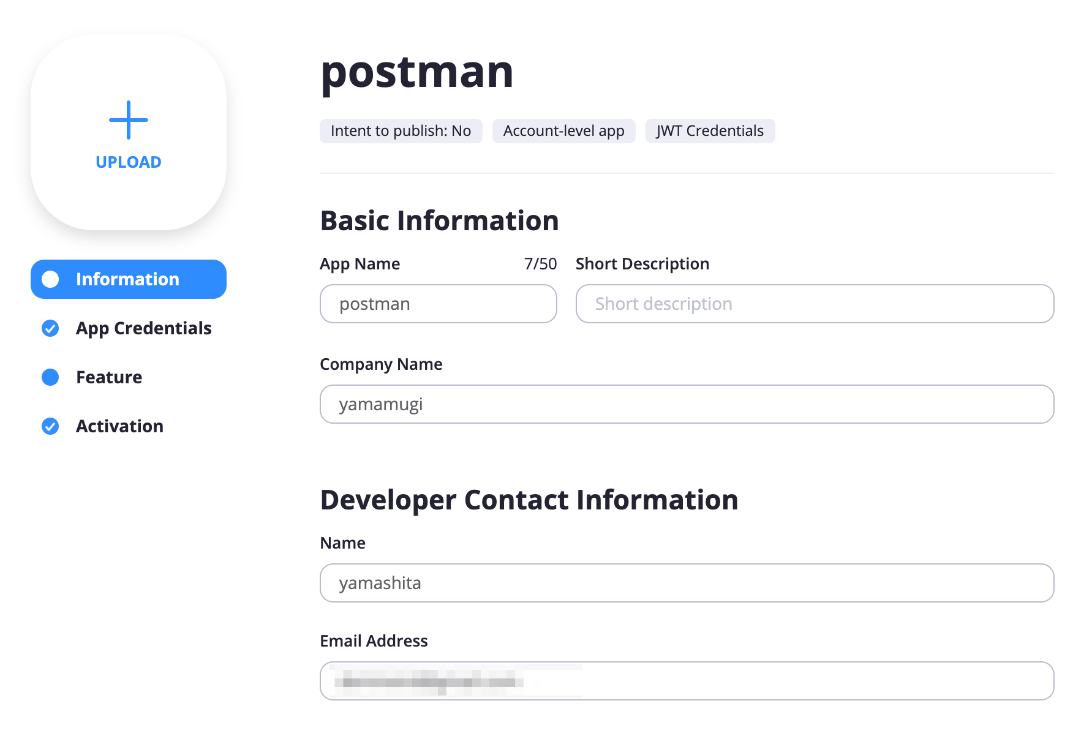
Task: Go to App Credentials step
Action: [143, 328]
